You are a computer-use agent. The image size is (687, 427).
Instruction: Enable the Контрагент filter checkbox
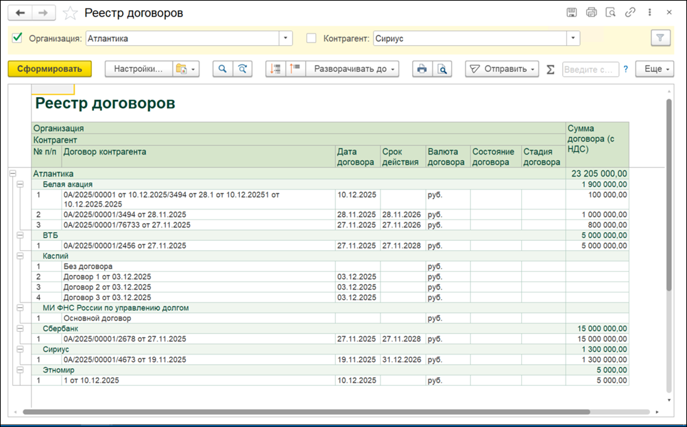pyautogui.click(x=311, y=38)
